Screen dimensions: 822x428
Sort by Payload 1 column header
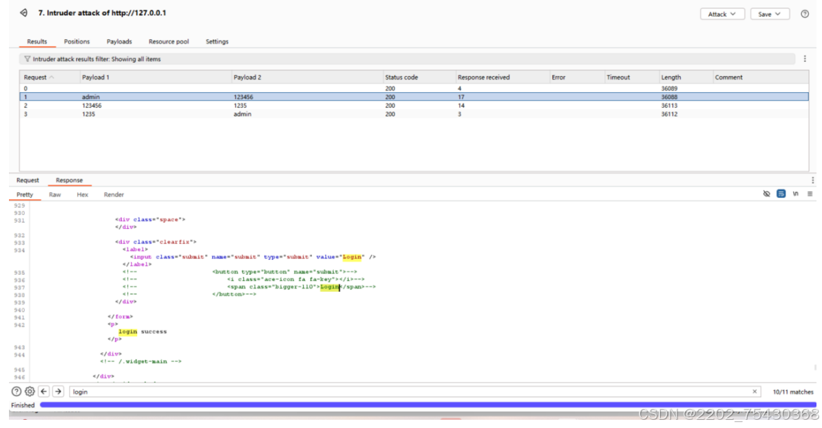[x=154, y=78]
